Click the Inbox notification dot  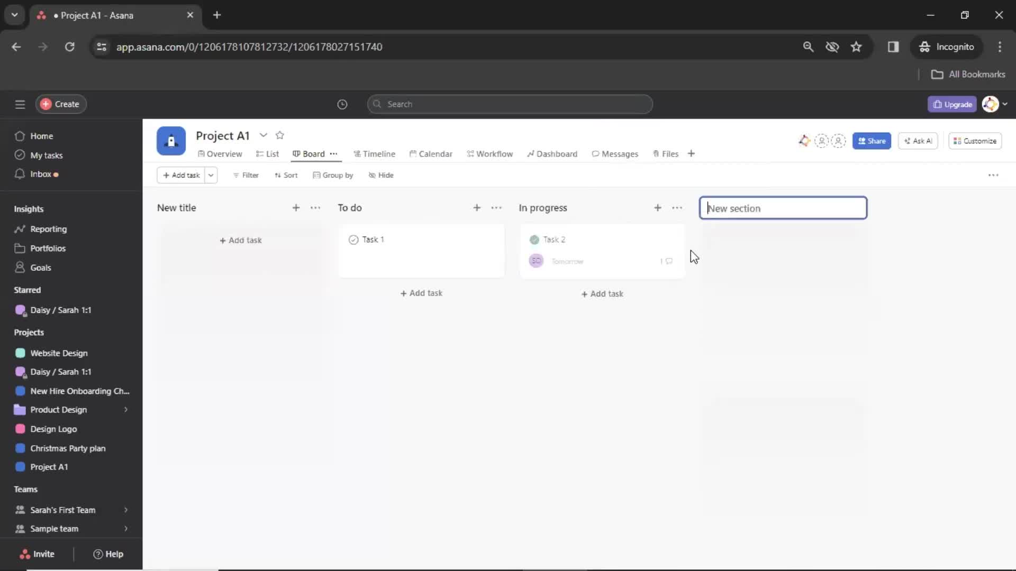click(57, 173)
